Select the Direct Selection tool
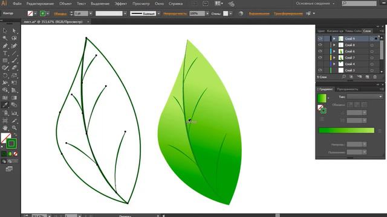387x217 pixels. click(14, 31)
